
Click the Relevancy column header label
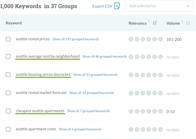tap(137, 23)
